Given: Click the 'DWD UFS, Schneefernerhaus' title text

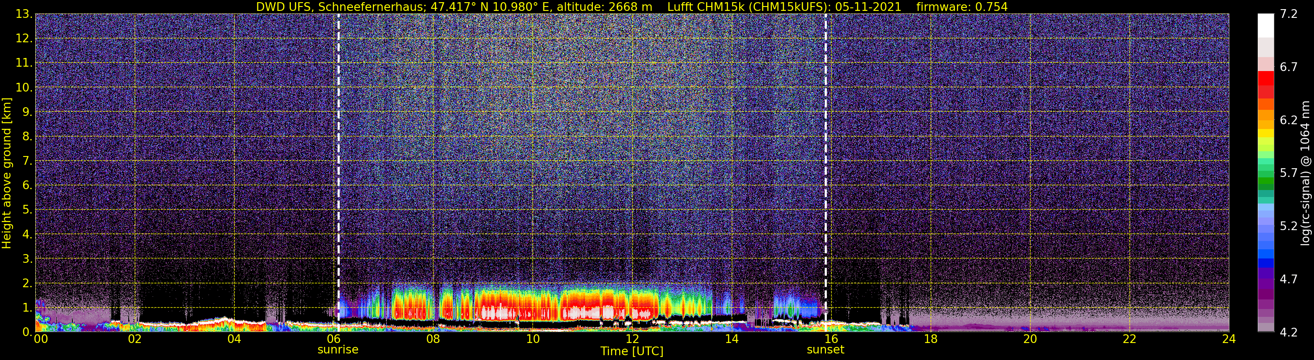Looking at the screenshot, I should coord(341,7).
